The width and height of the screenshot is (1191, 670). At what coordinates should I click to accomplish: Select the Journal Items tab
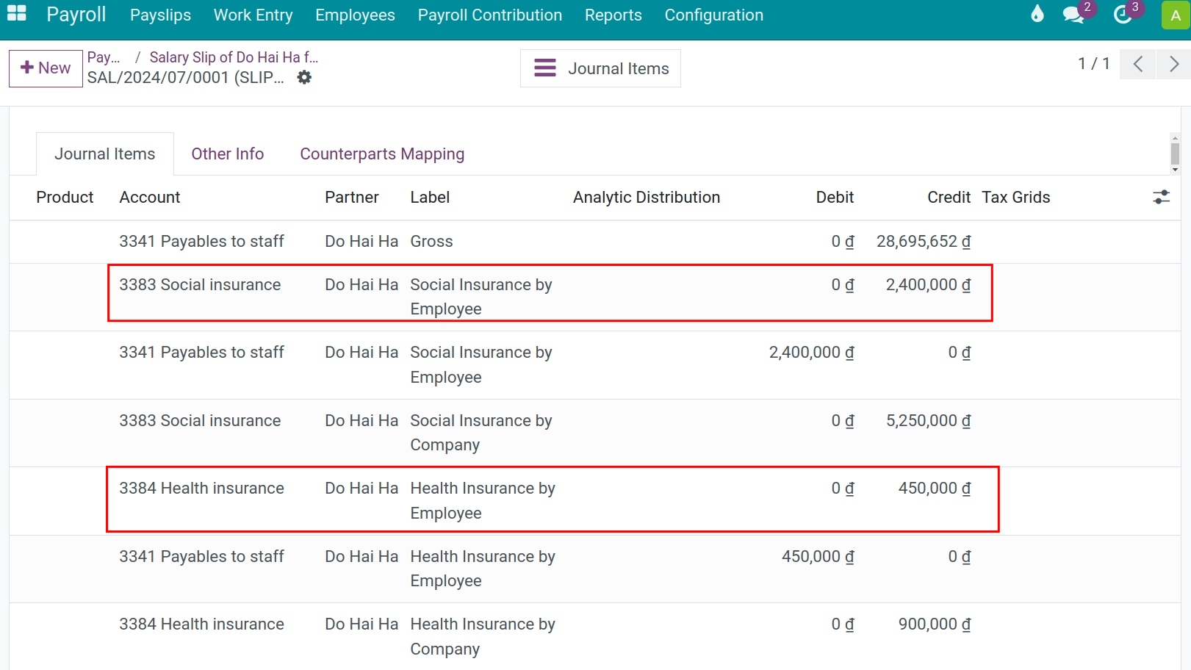pos(105,154)
